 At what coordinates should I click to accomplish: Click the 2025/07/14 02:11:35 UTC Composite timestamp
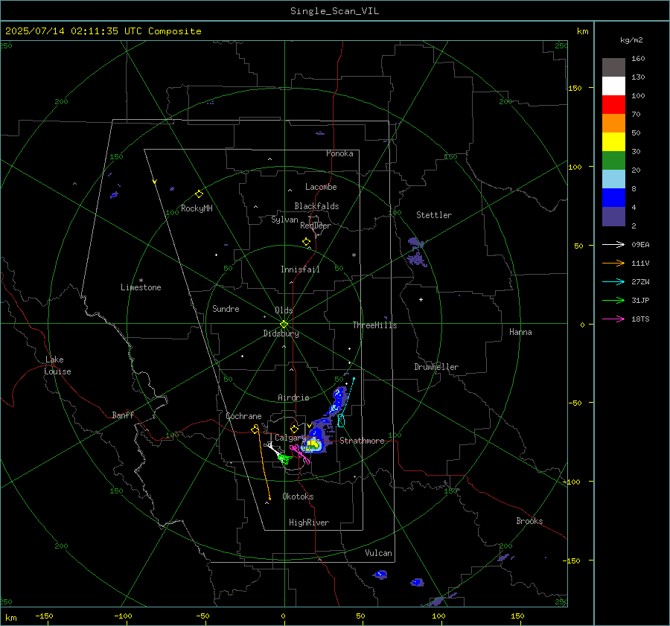pos(103,31)
